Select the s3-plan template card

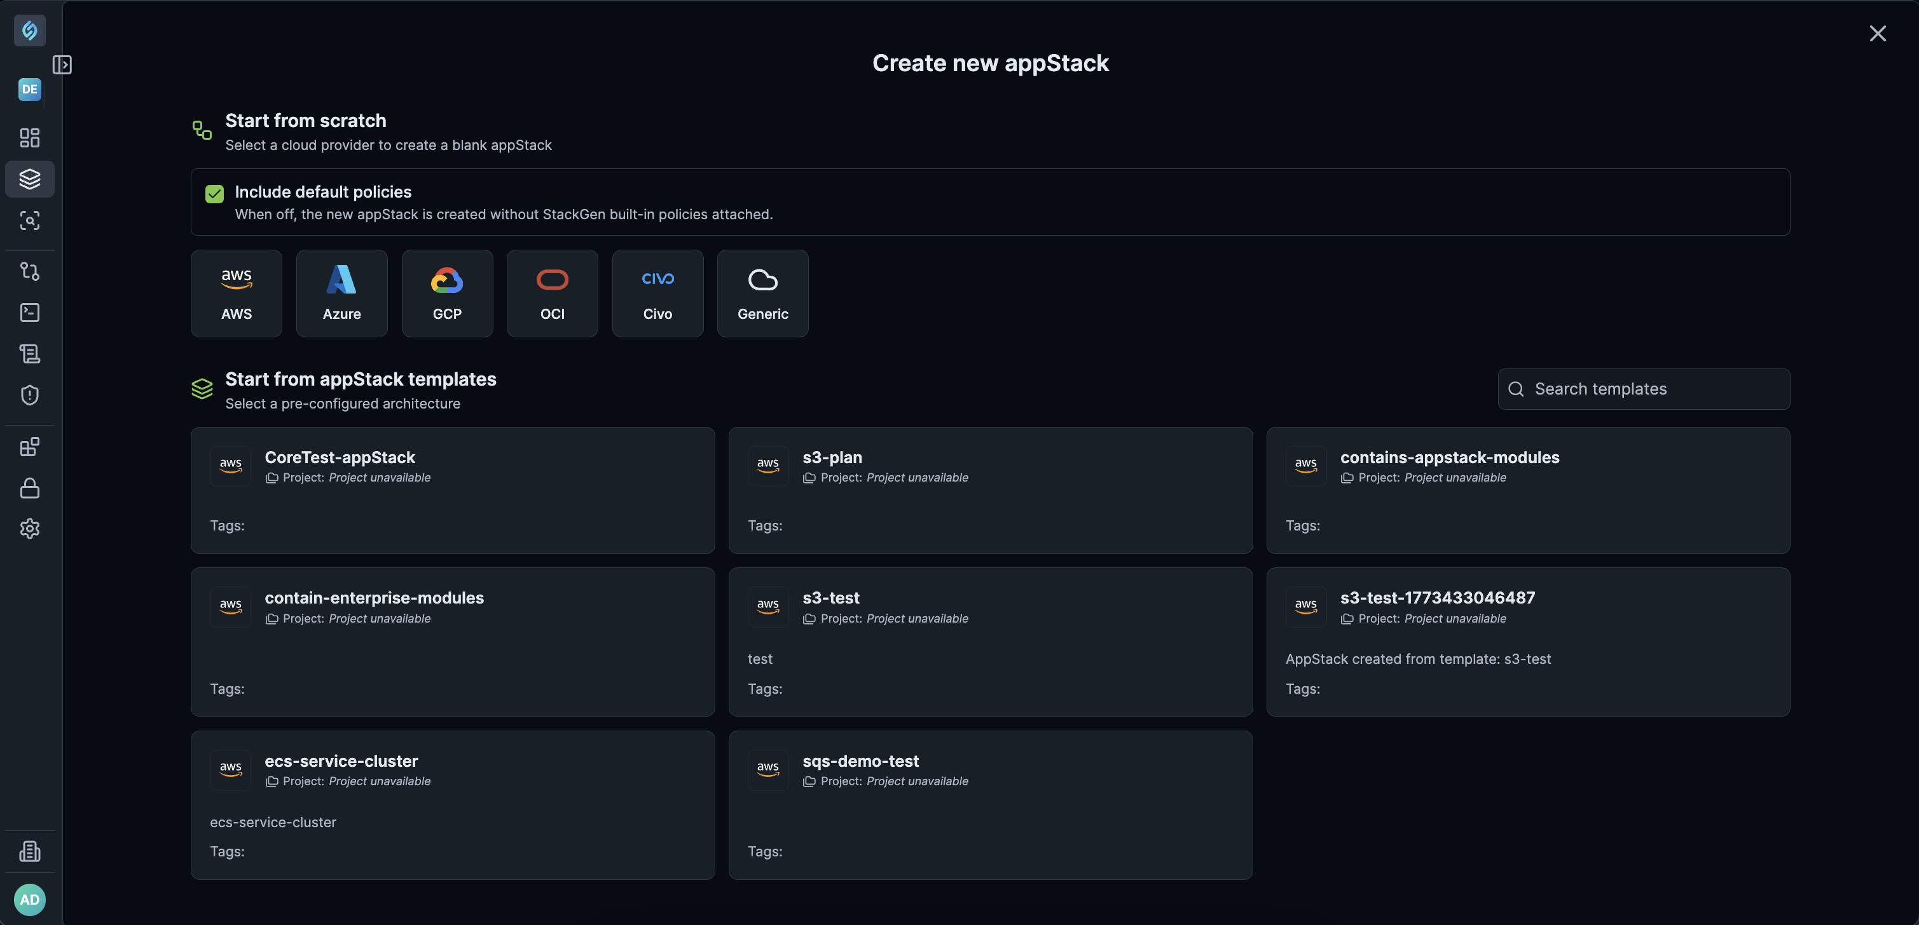[x=990, y=490]
